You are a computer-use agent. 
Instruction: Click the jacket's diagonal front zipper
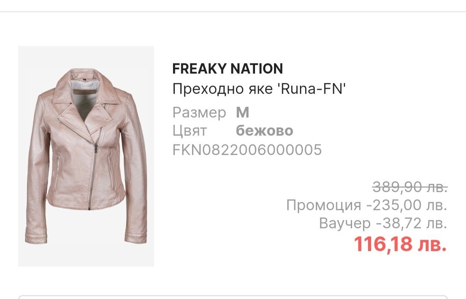point(93,172)
